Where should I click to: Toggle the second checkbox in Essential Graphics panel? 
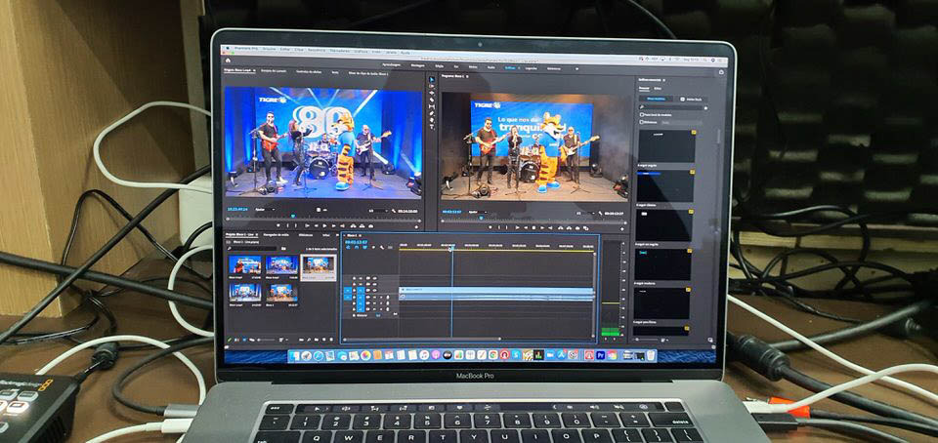641,122
